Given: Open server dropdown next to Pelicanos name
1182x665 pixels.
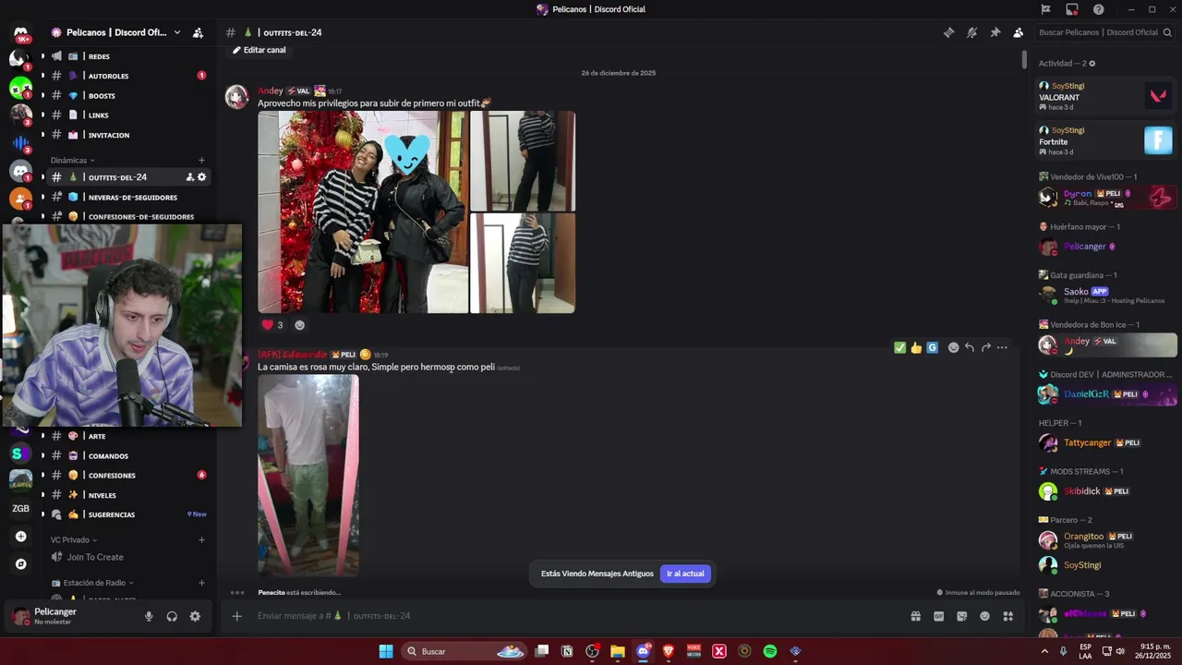Looking at the screenshot, I should point(177,32).
